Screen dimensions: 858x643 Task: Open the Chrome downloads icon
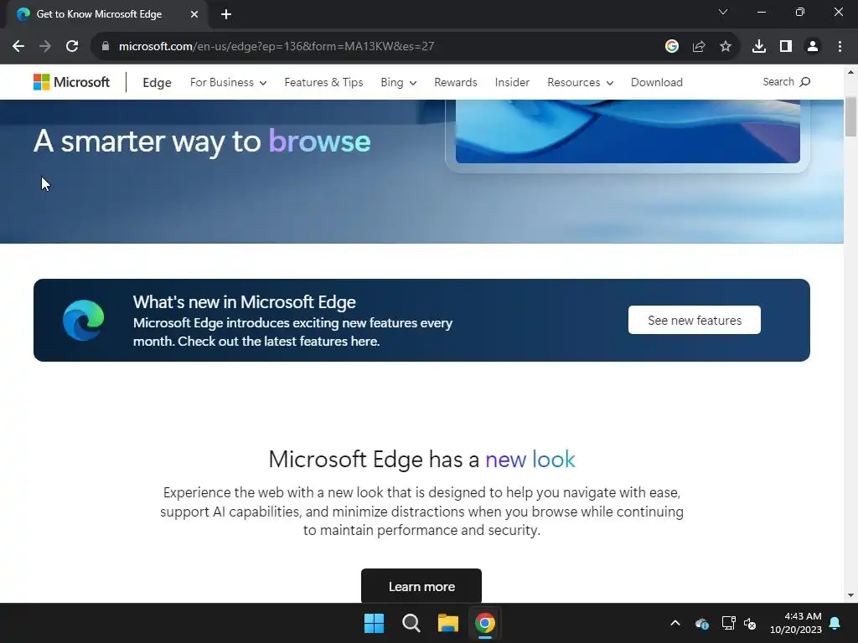(759, 47)
